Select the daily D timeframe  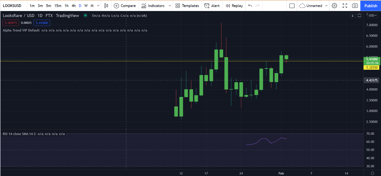coord(80,6)
